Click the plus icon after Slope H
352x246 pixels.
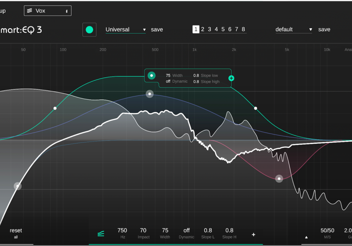pos(253,235)
